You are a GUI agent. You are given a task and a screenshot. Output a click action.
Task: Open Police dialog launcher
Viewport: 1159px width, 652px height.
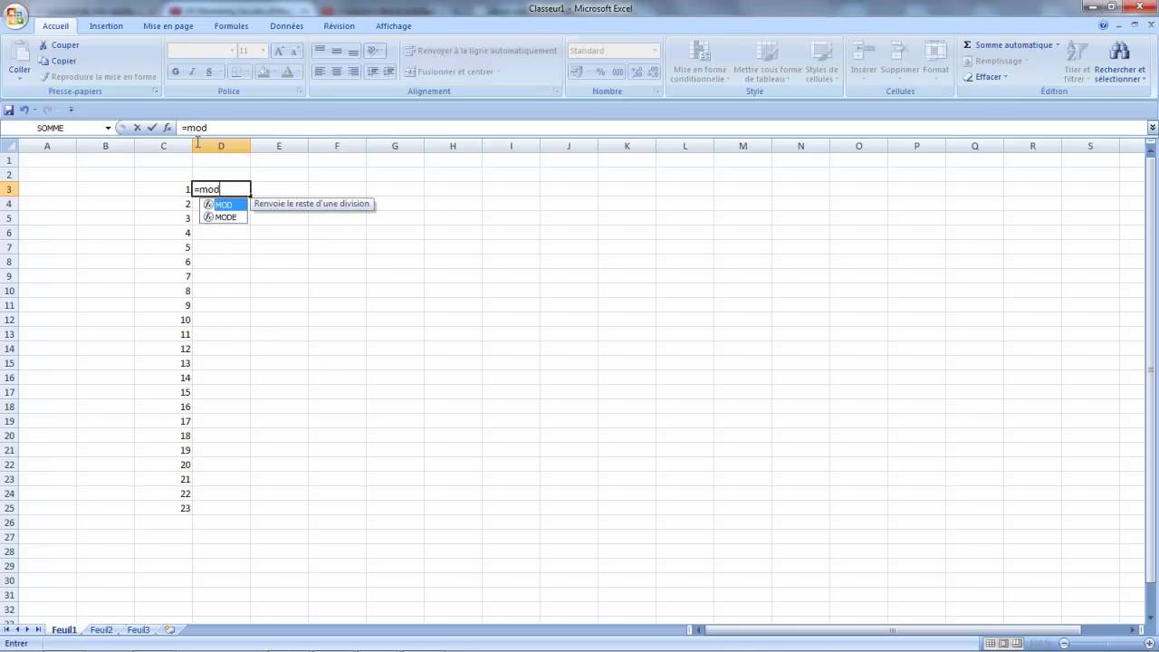pyautogui.click(x=300, y=91)
